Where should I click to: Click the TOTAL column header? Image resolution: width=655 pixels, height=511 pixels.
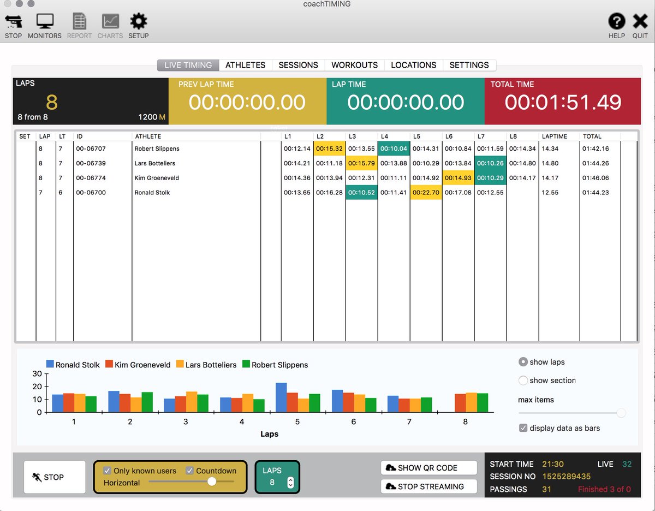coord(592,136)
